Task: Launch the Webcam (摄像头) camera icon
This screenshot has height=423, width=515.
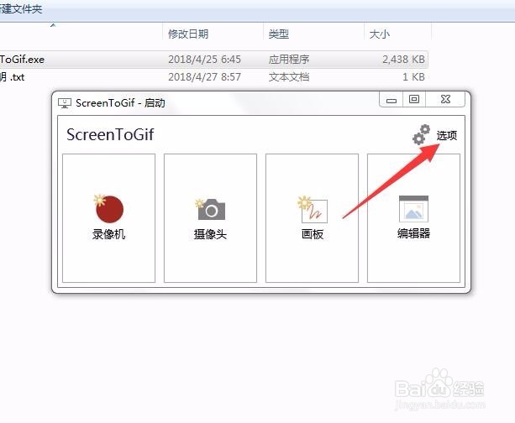Action: tap(211, 209)
